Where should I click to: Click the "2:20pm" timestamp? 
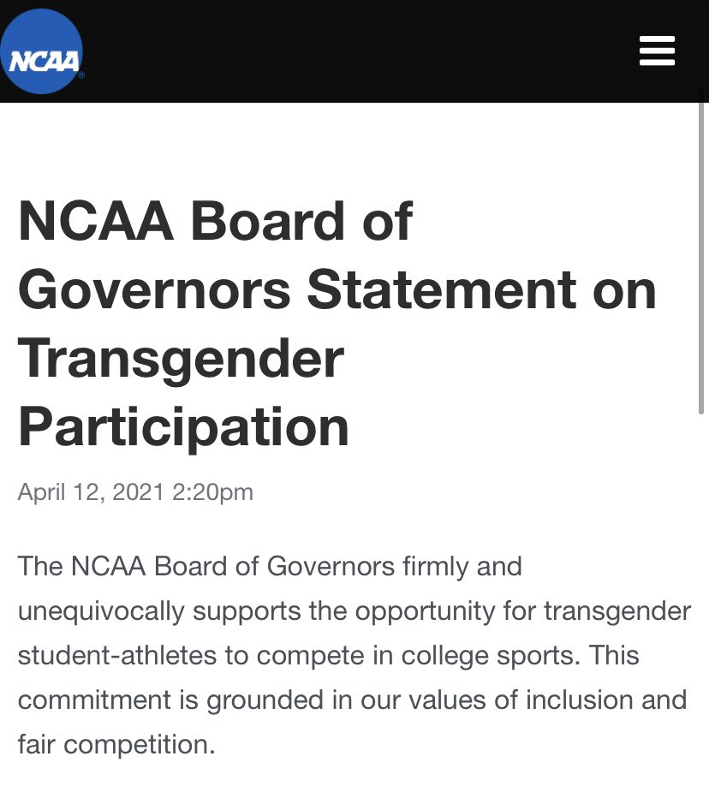pos(212,492)
